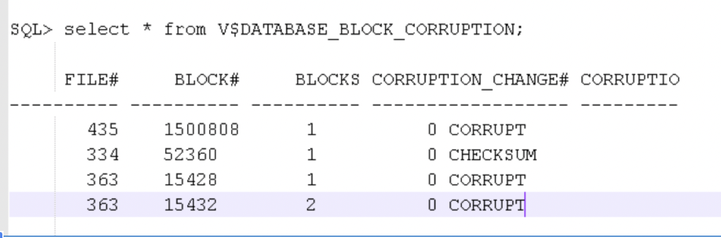Click the CORRUPTIO column header
The width and height of the screenshot is (721, 238).
(630, 80)
